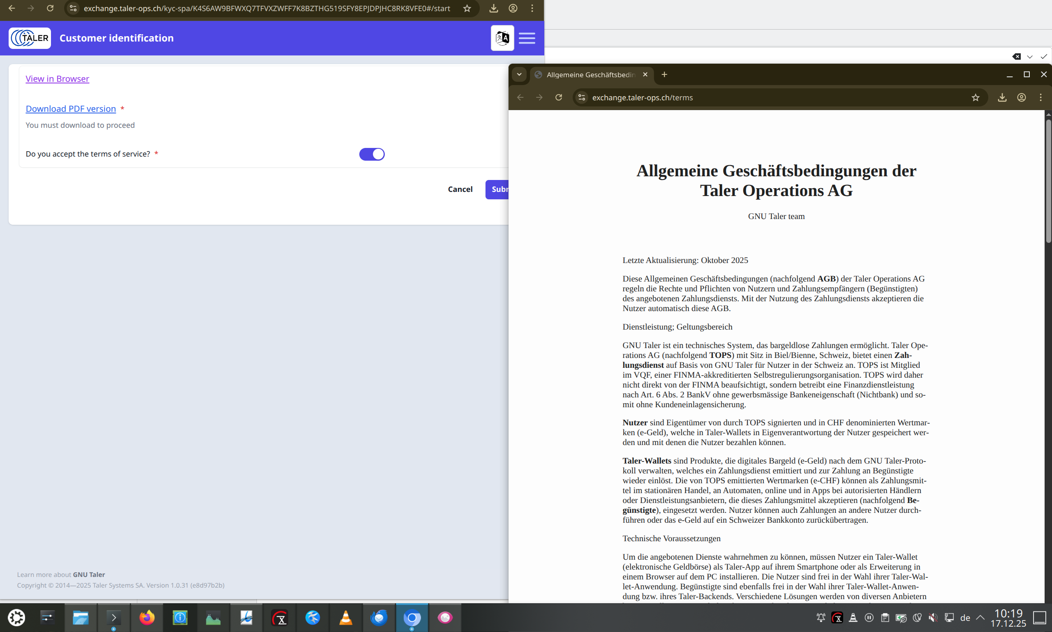This screenshot has width=1052, height=632.
Task: Reload the exchange.taler-ops.ch/terms page
Action: [x=559, y=97]
